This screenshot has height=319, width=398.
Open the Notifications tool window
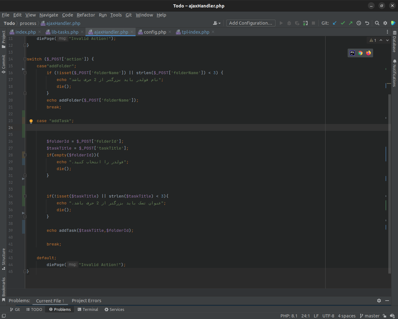[x=395, y=73]
